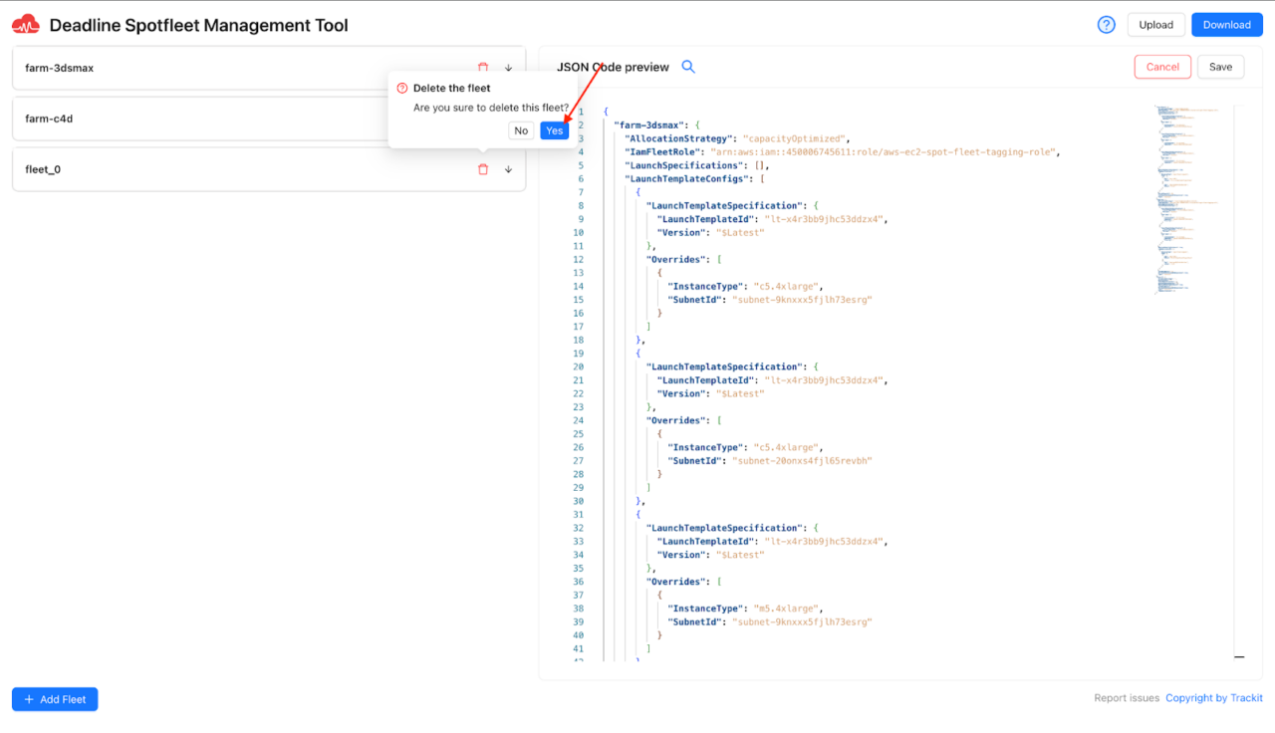The image size is (1275, 733).
Task: Open the Report issues link
Action: click(x=1127, y=698)
